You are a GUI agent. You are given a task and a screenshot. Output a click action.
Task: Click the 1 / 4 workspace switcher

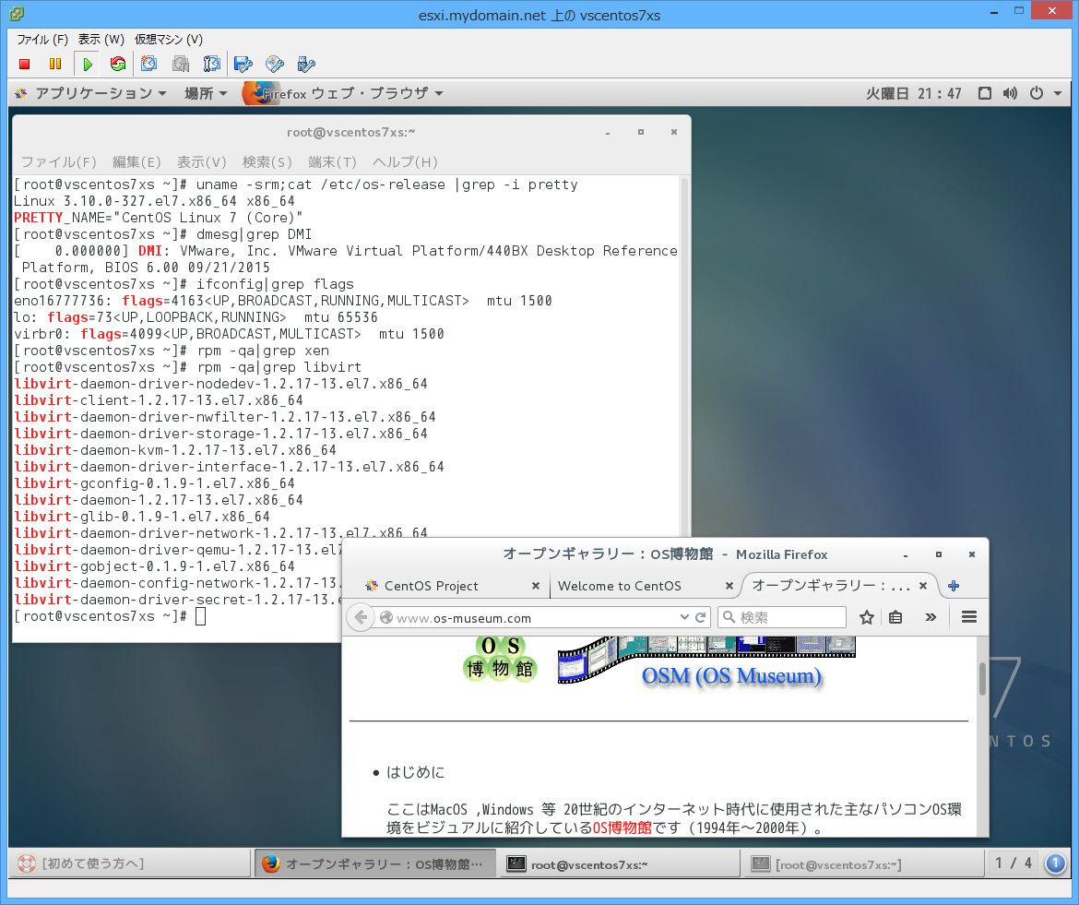coord(1014,863)
